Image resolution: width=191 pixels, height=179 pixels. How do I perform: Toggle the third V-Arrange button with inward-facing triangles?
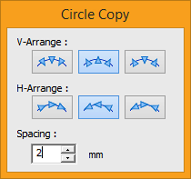click(145, 62)
